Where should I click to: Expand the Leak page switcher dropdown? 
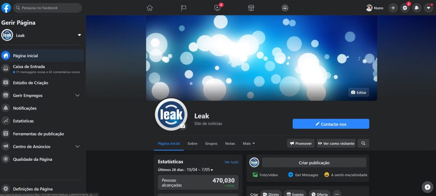click(79, 35)
